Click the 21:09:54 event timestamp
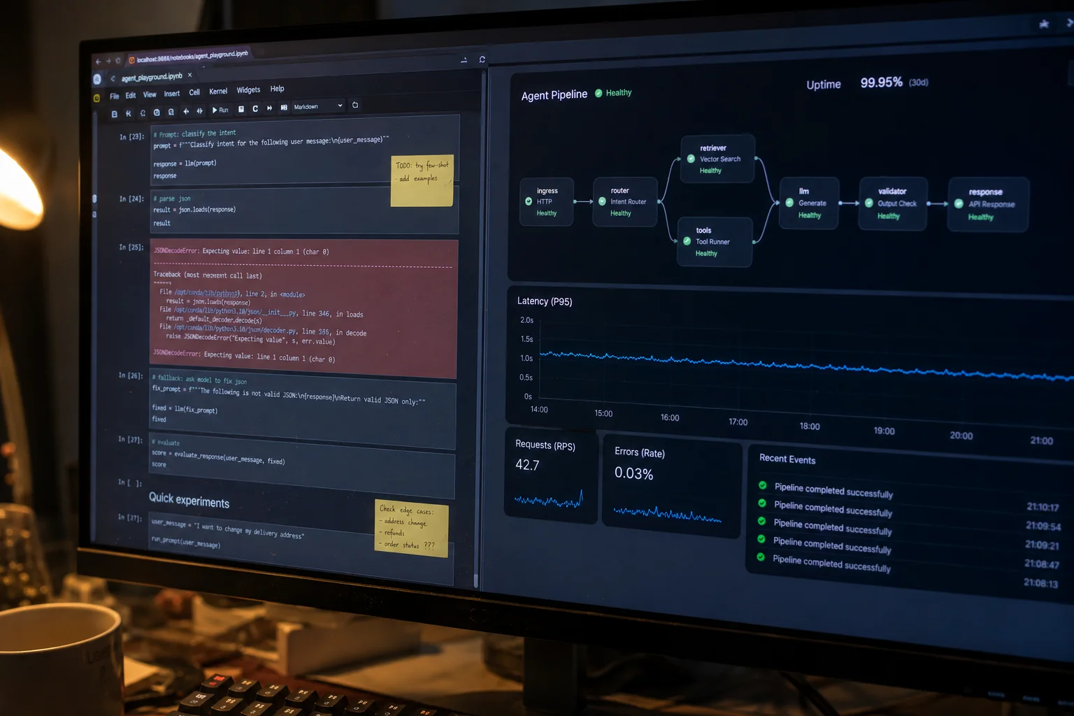 (1043, 526)
